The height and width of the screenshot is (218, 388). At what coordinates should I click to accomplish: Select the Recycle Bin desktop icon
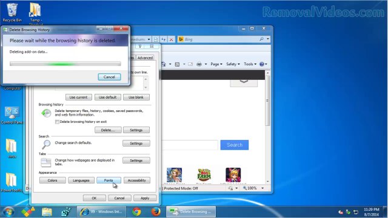pyautogui.click(x=12, y=13)
